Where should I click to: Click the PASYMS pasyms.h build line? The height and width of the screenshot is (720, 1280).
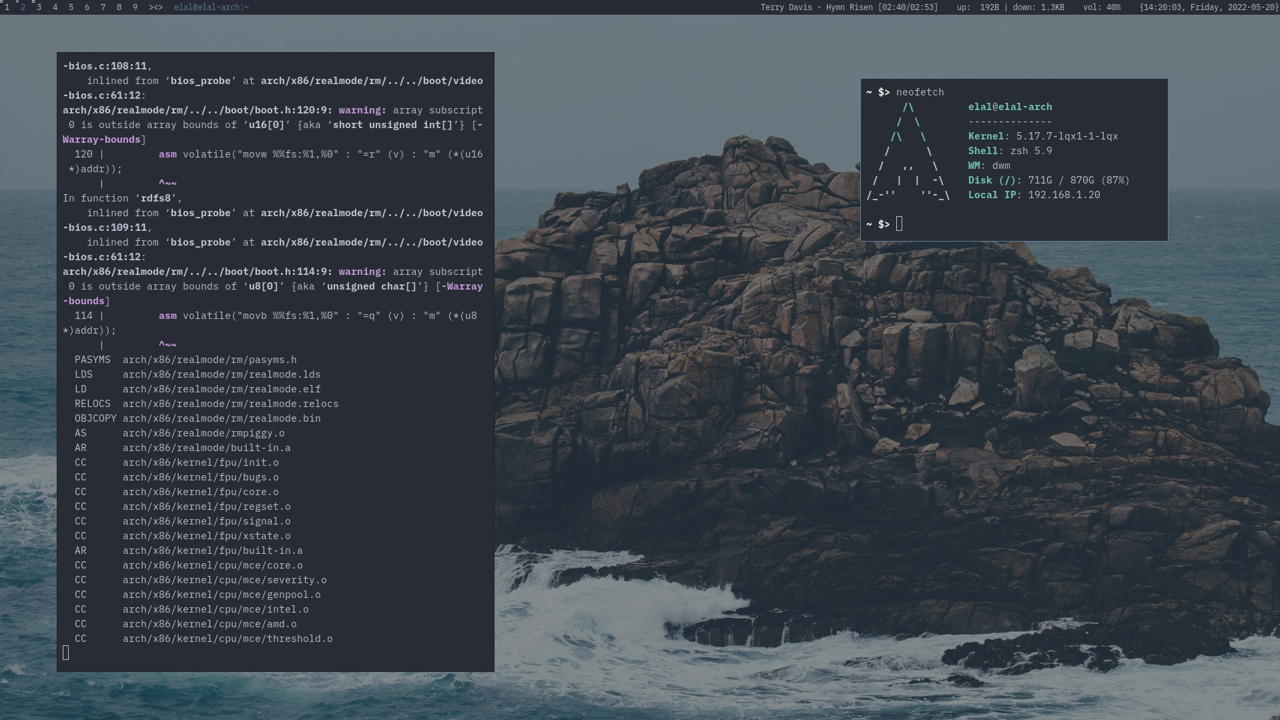click(186, 360)
